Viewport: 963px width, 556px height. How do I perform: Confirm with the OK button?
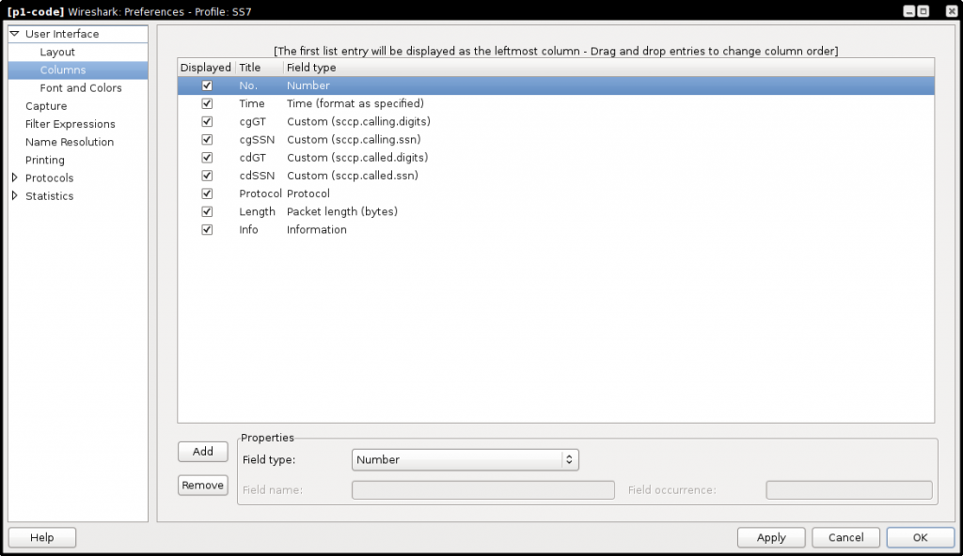point(920,537)
